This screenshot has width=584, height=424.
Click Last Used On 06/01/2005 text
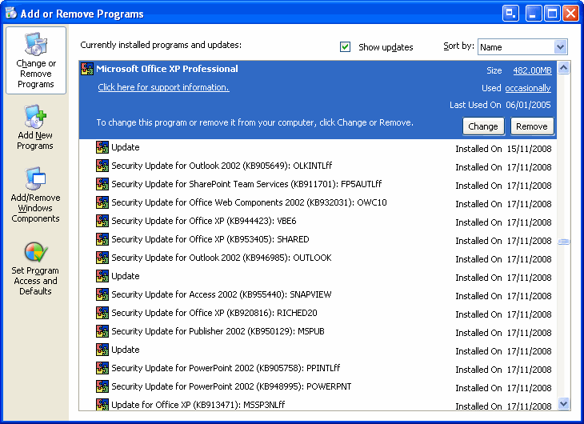pos(500,105)
